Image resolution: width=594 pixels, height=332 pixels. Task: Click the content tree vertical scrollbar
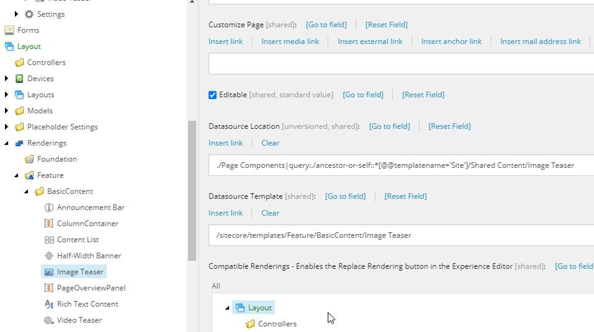tap(192, 186)
